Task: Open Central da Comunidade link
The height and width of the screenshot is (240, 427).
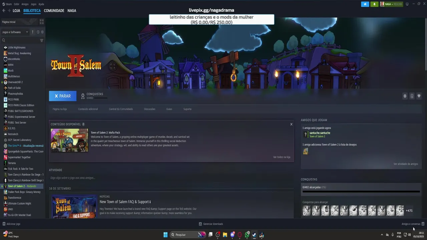Action: [121, 109]
